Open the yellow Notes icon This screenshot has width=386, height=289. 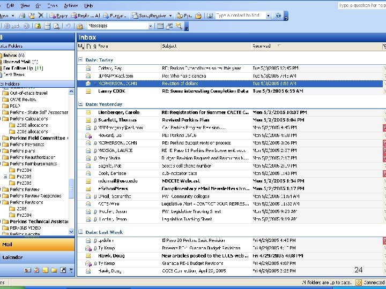(x=45, y=270)
